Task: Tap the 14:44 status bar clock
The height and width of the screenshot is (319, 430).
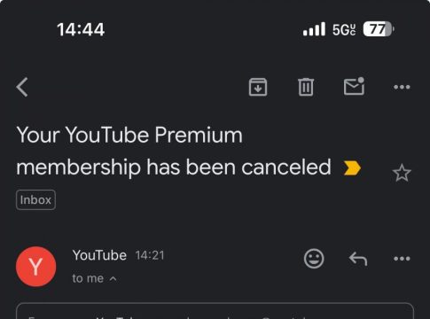Action: pos(81,29)
